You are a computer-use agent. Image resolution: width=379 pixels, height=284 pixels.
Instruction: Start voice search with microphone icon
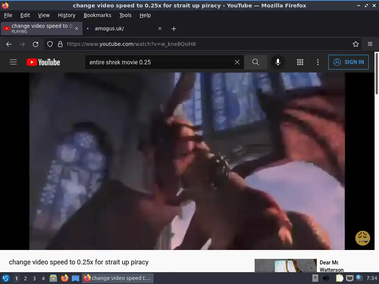point(278,62)
